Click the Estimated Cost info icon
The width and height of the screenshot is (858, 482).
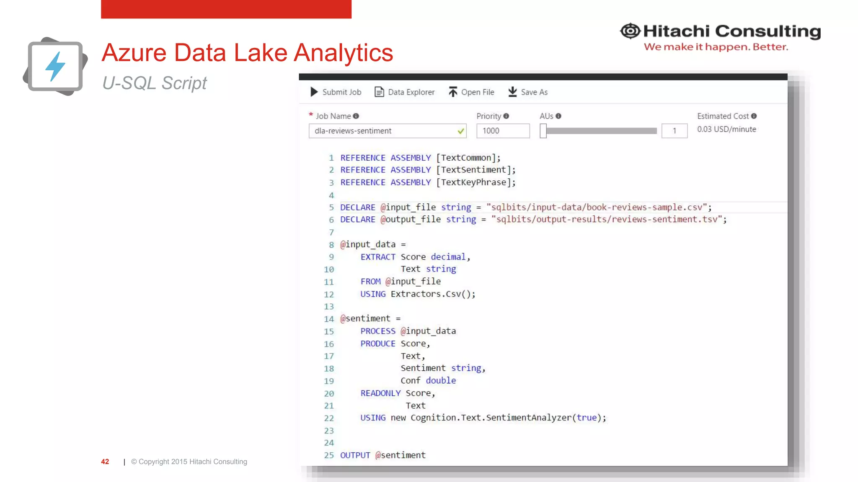pos(754,116)
